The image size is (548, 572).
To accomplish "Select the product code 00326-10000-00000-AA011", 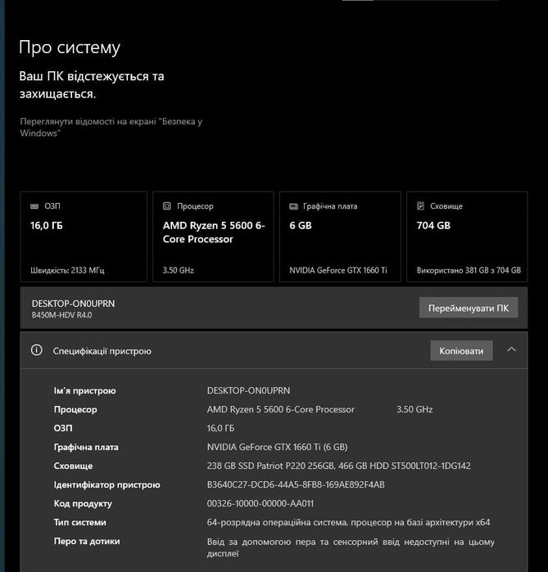I will (260, 503).
